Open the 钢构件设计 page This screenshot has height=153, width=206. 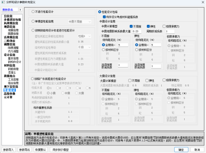coord(15,62)
